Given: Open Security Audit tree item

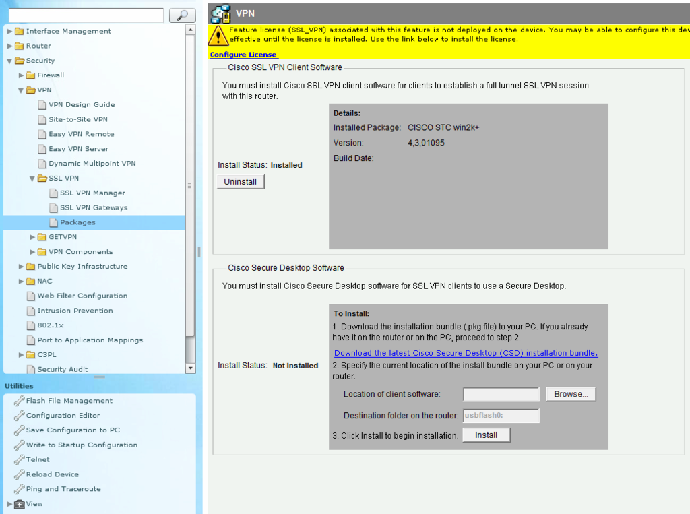Looking at the screenshot, I should (63, 369).
